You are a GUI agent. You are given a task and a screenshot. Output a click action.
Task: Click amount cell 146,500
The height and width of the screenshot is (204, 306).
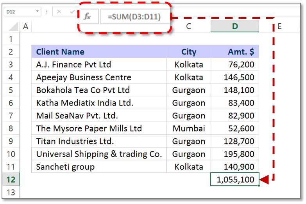point(235,77)
